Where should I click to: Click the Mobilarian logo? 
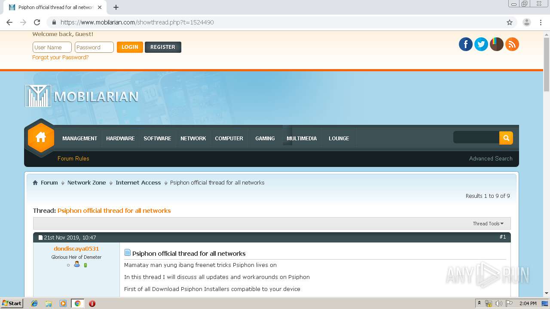coord(82,96)
